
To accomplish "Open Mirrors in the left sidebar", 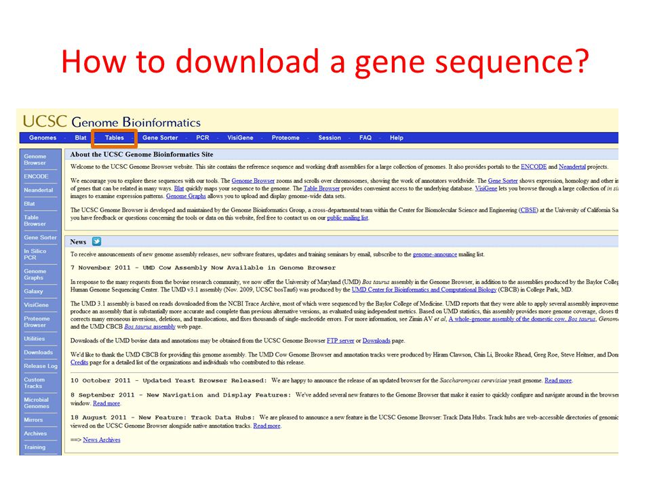I will pyautogui.click(x=34, y=420).
